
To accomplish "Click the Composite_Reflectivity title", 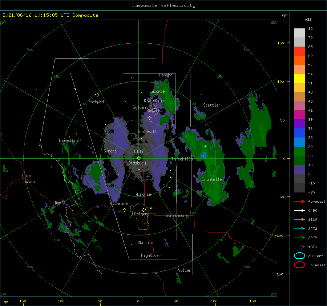I will (x=163, y=5).
